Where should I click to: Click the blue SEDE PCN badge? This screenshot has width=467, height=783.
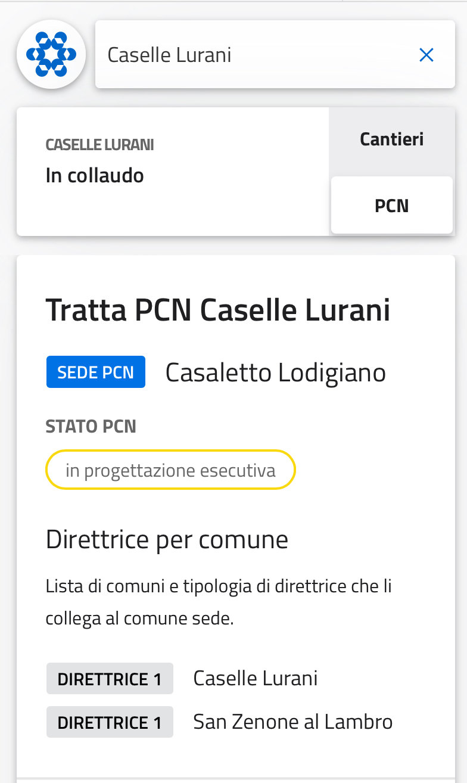click(96, 372)
